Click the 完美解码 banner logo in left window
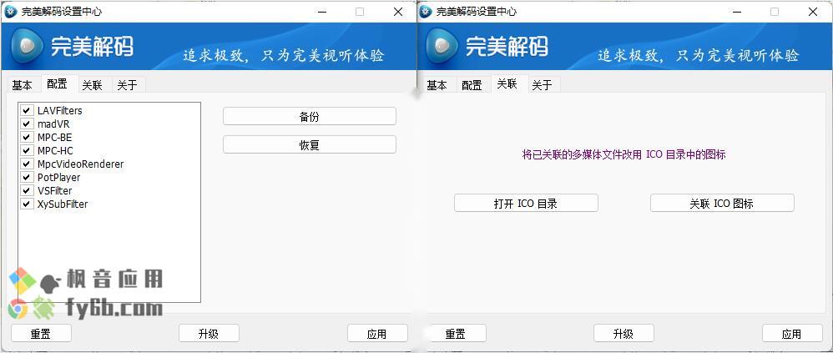 (x=27, y=46)
